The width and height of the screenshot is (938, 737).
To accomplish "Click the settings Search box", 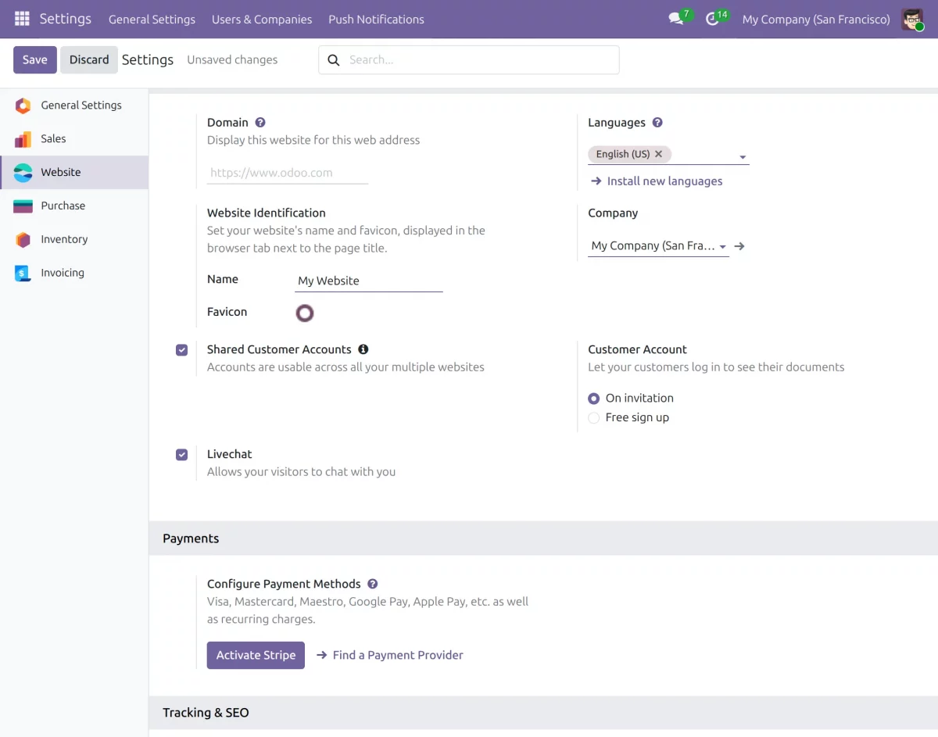I will [x=469, y=60].
